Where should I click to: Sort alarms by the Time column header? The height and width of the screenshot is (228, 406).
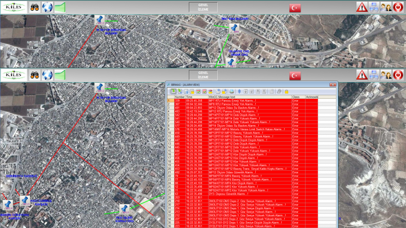[x=196, y=97]
